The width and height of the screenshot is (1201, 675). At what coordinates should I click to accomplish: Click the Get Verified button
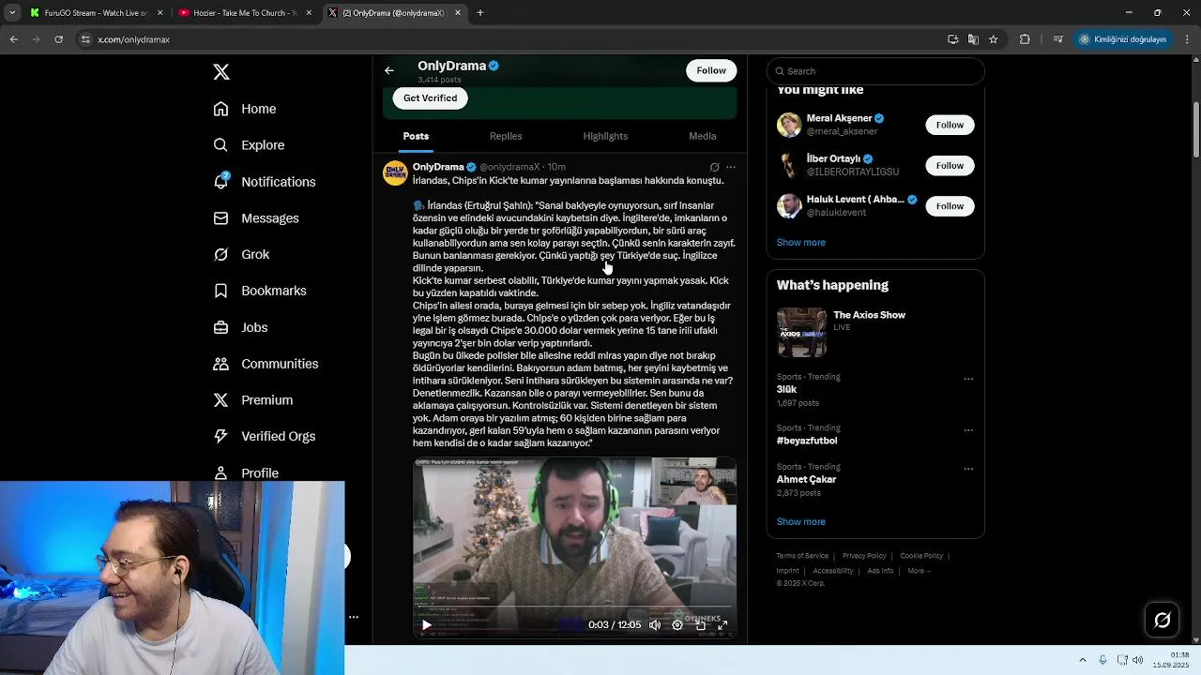coord(430,98)
